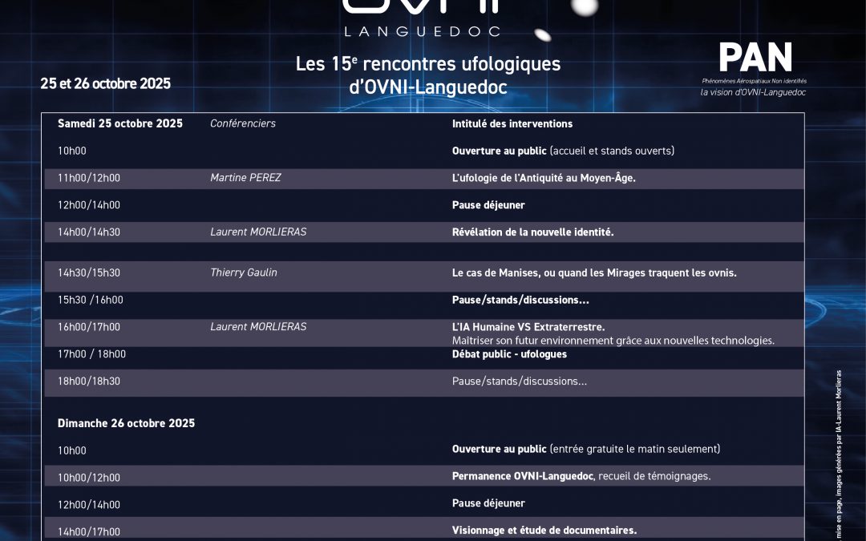Select the 'Conférenciers' column header

[242, 123]
